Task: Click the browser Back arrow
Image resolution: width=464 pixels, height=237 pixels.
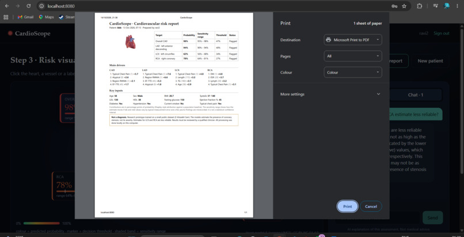Action: (x=7, y=6)
